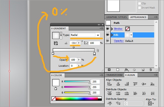Screen dimensions: 164x107
Task: Click Vertical Distribute Top icon
Action: [x=109, y=93]
